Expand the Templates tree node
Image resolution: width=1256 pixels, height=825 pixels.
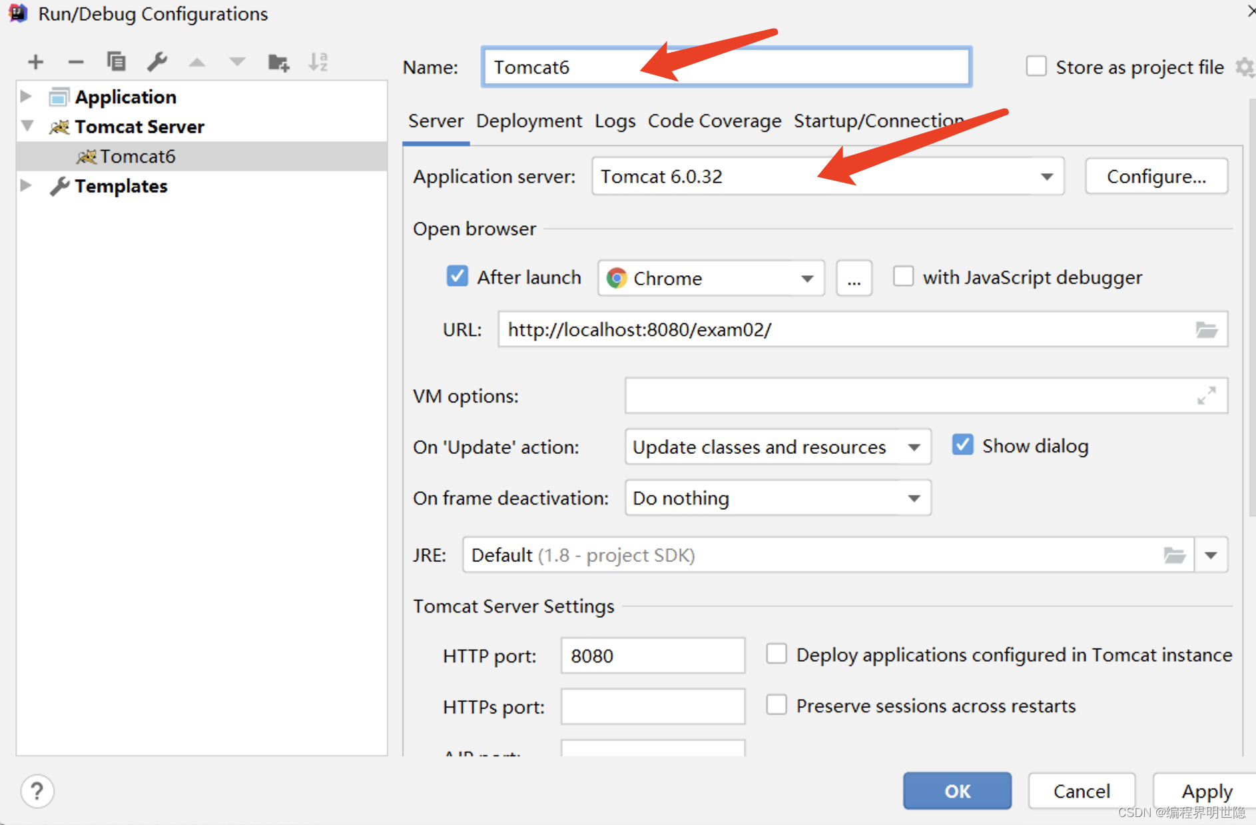[x=27, y=185]
